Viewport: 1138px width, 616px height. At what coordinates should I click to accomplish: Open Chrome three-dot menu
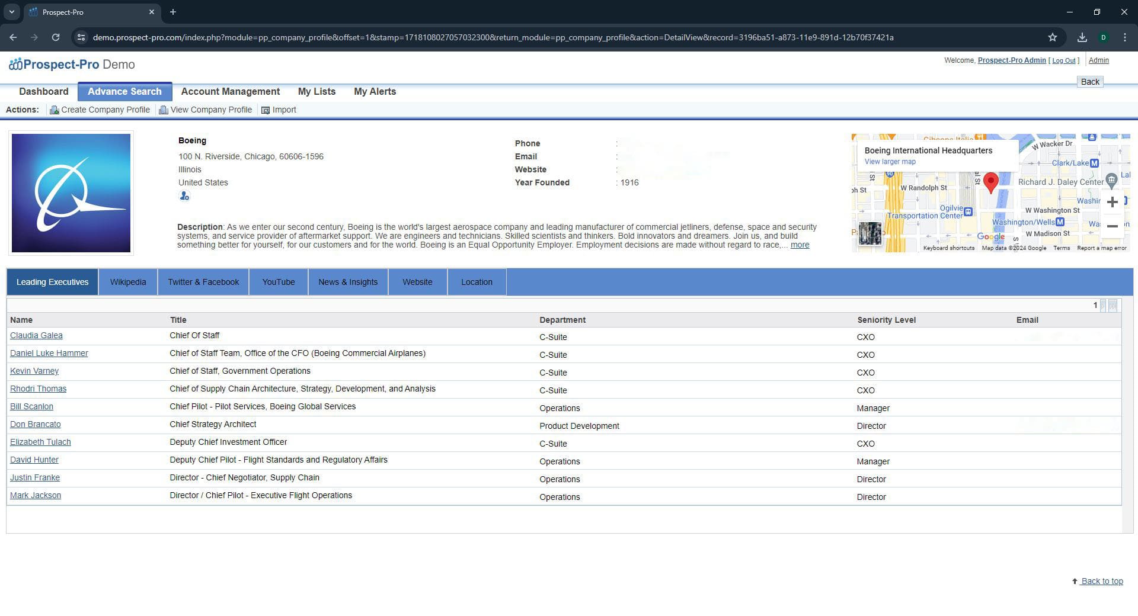(1125, 37)
